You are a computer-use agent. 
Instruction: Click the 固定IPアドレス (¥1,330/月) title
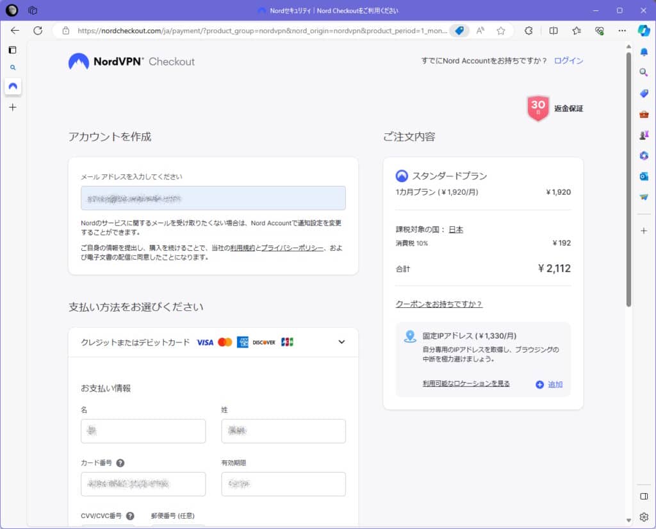[x=470, y=336]
